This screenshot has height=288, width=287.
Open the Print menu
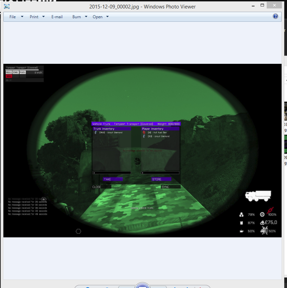pos(34,17)
